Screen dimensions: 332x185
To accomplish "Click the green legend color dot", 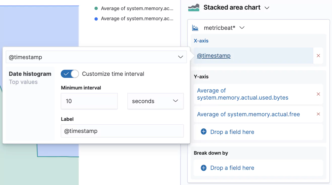I will pyautogui.click(x=96, y=8).
